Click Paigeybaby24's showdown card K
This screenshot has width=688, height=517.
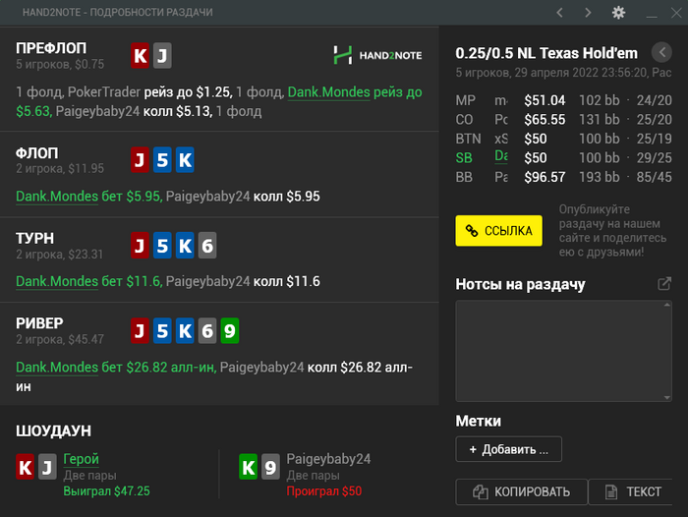click(x=249, y=467)
